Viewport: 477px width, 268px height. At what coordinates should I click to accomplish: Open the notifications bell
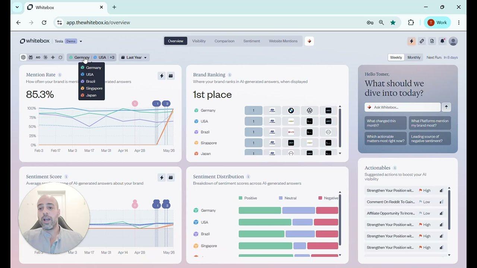pos(442,41)
